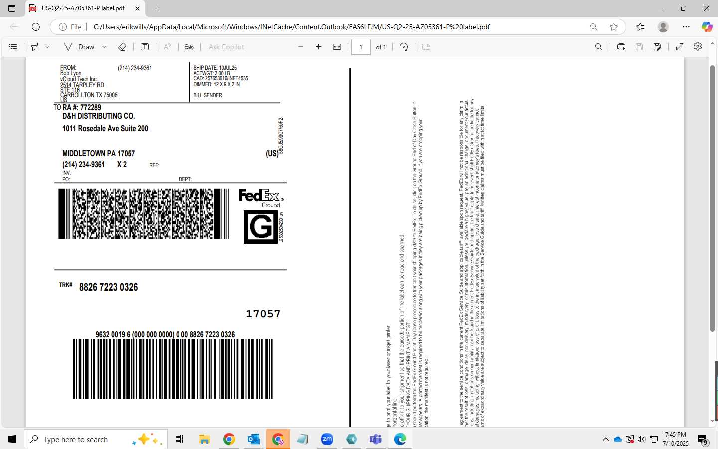The image size is (718, 449).
Task: Click the D&H DISTRIBUTING CO. text
Action: (x=98, y=116)
